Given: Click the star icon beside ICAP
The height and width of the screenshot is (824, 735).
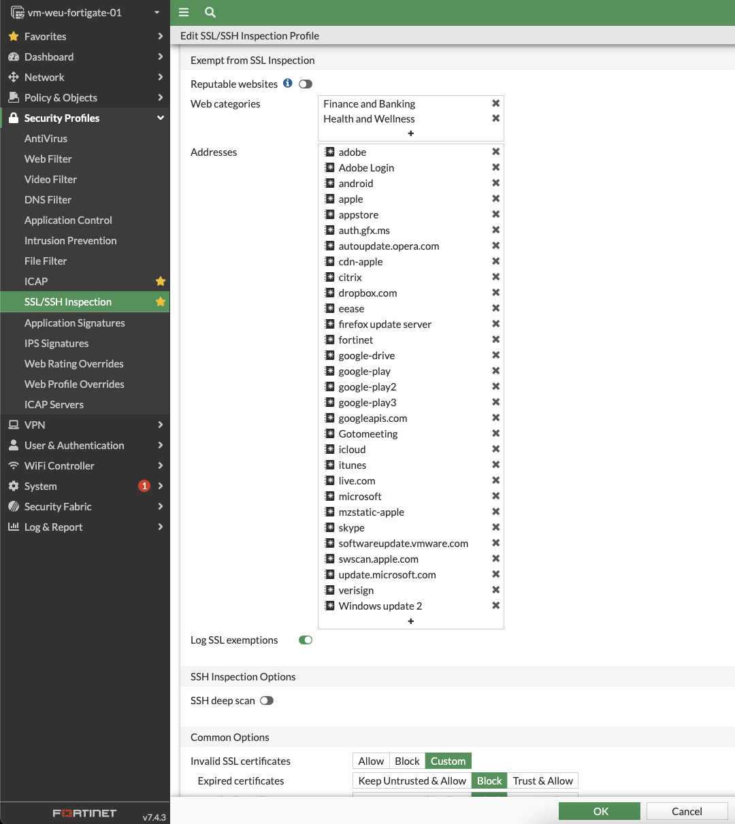Looking at the screenshot, I should click(x=161, y=281).
